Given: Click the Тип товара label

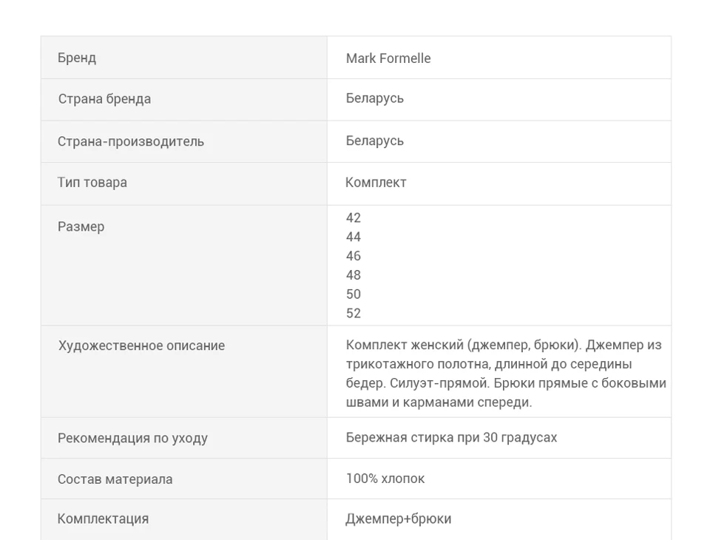Looking at the screenshot, I should click(92, 182).
